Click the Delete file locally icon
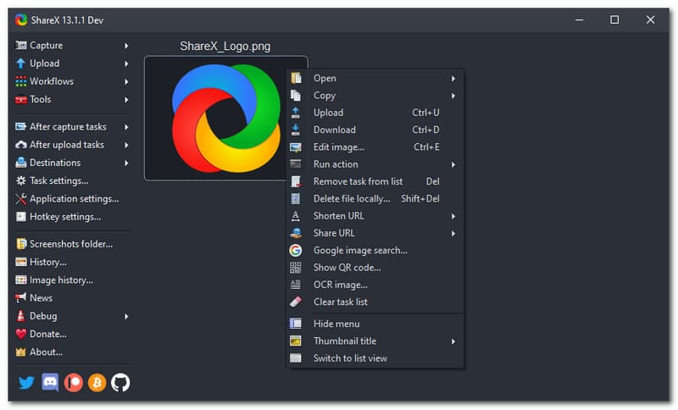This screenshot has width=678, height=410. point(296,199)
